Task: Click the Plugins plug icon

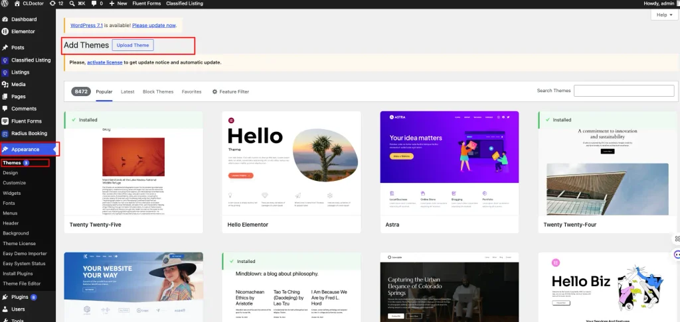Action: 5,297
